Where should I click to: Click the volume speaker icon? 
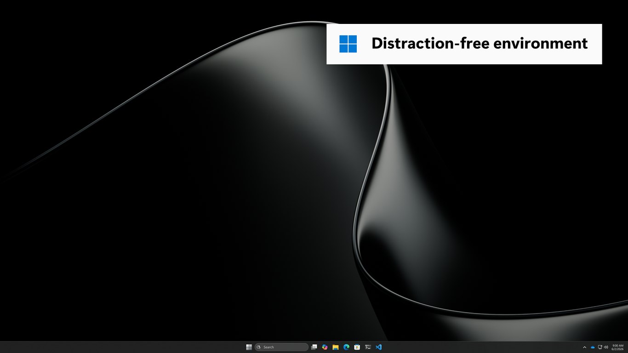click(606, 347)
